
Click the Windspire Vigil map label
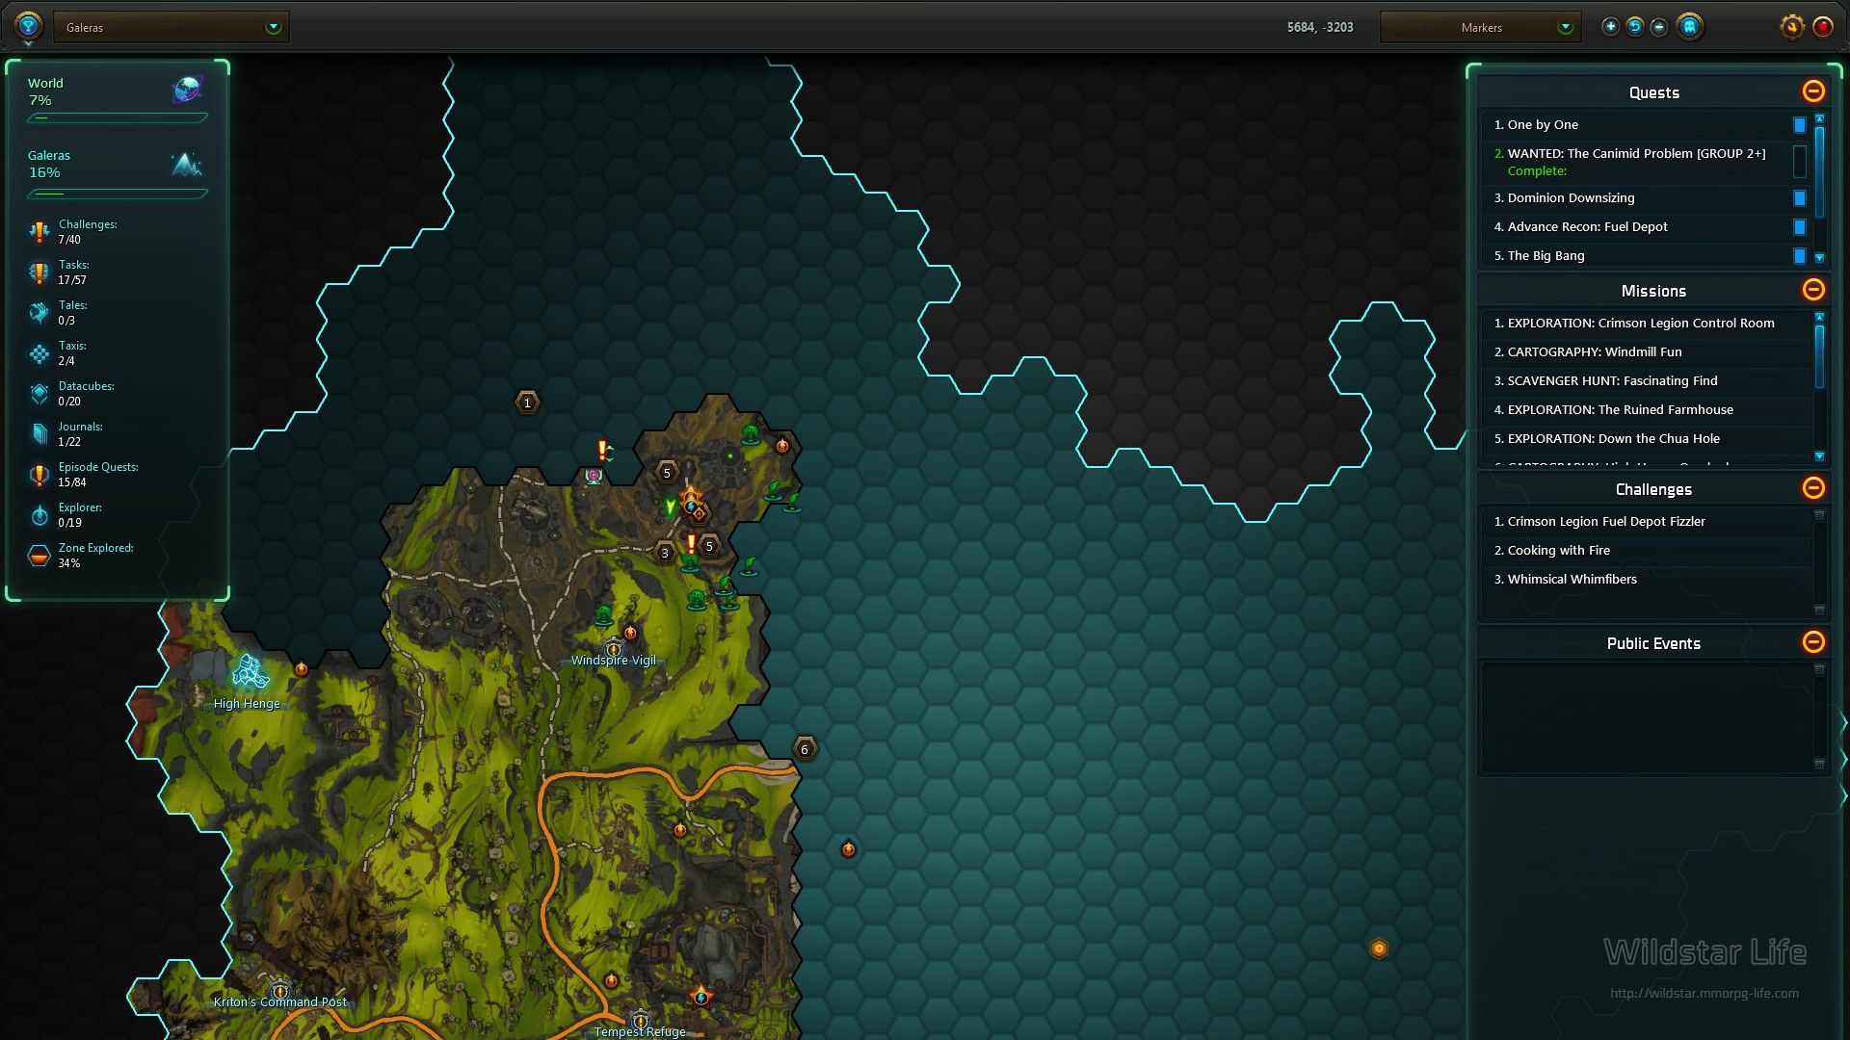[x=613, y=661]
